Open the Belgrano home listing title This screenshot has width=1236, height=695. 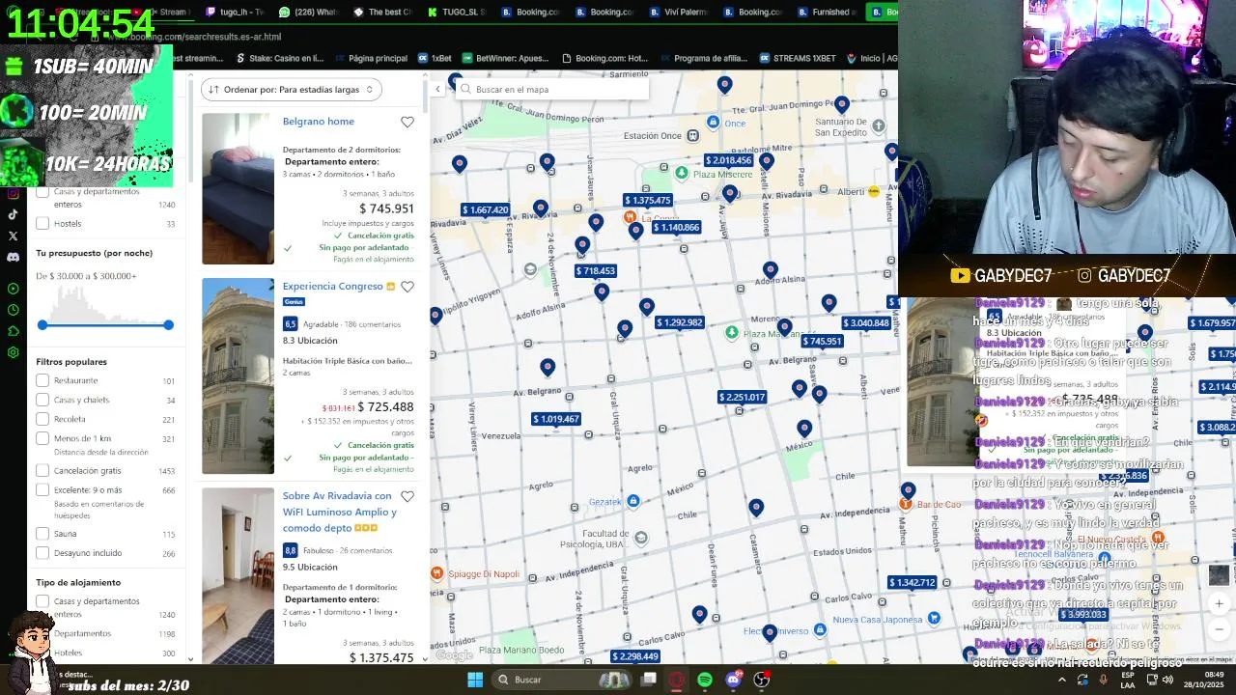(x=319, y=122)
